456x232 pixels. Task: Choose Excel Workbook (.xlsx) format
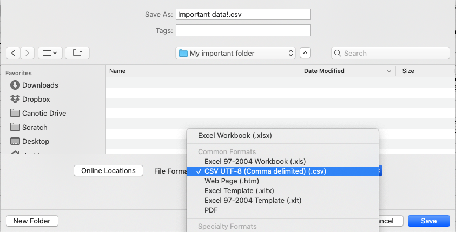282,136
